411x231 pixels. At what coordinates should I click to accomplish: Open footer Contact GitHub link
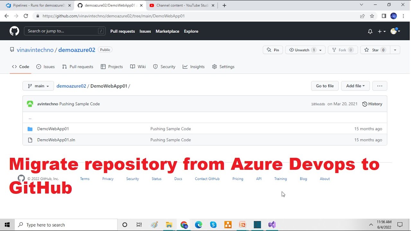tap(207, 179)
